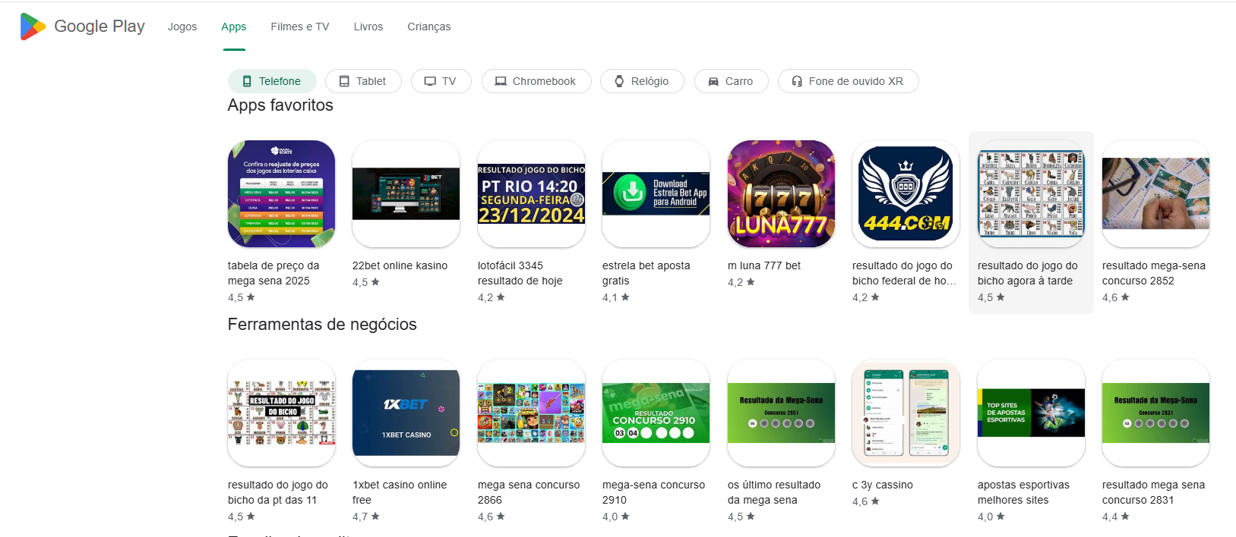
Task: Open the Filmes e TV tab
Action: tap(300, 27)
